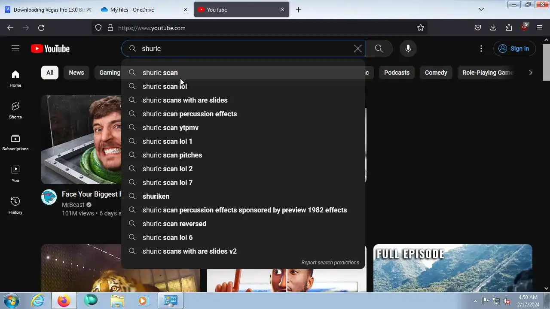Choose suggestion "shuric scans with are slides"
Viewport: 550px width, 309px height.
(243, 100)
